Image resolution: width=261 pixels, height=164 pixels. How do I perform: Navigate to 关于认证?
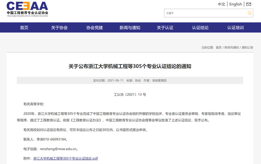pos(165,28)
